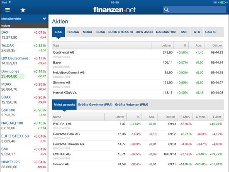229x172 pixels.
Task: Switch to the TecDAX tab
Action: (x=73, y=32)
